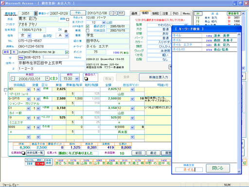Switch to the 画像 tab
The width and height of the screenshot is (249, 187).
point(134,13)
